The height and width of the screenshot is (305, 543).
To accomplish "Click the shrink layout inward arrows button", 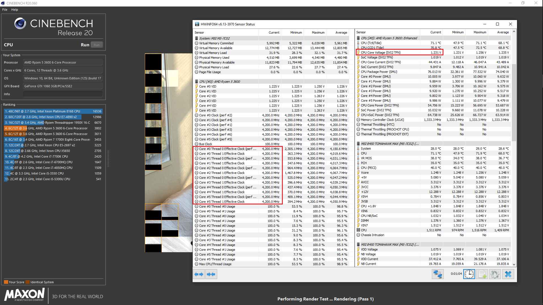I will [211, 274].
